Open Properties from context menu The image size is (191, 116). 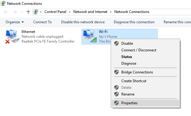point(145,103)
